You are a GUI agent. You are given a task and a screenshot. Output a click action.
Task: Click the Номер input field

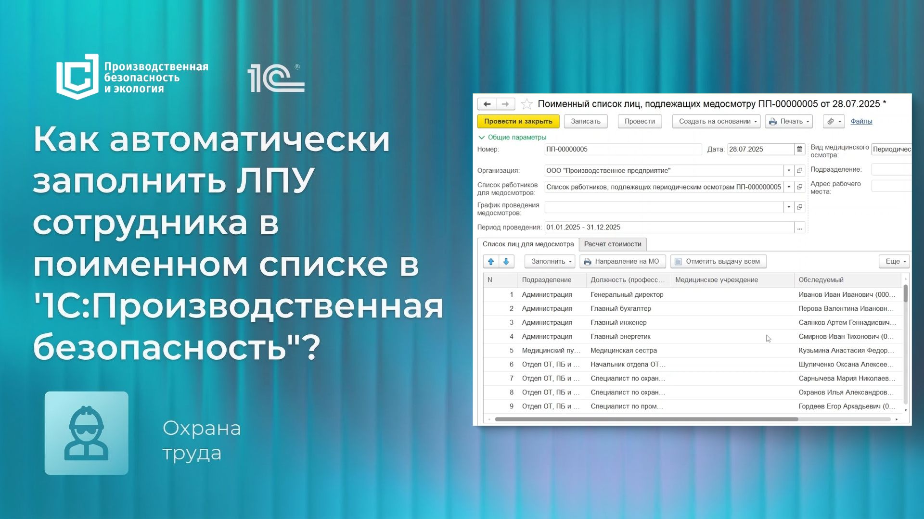(623, 149)
